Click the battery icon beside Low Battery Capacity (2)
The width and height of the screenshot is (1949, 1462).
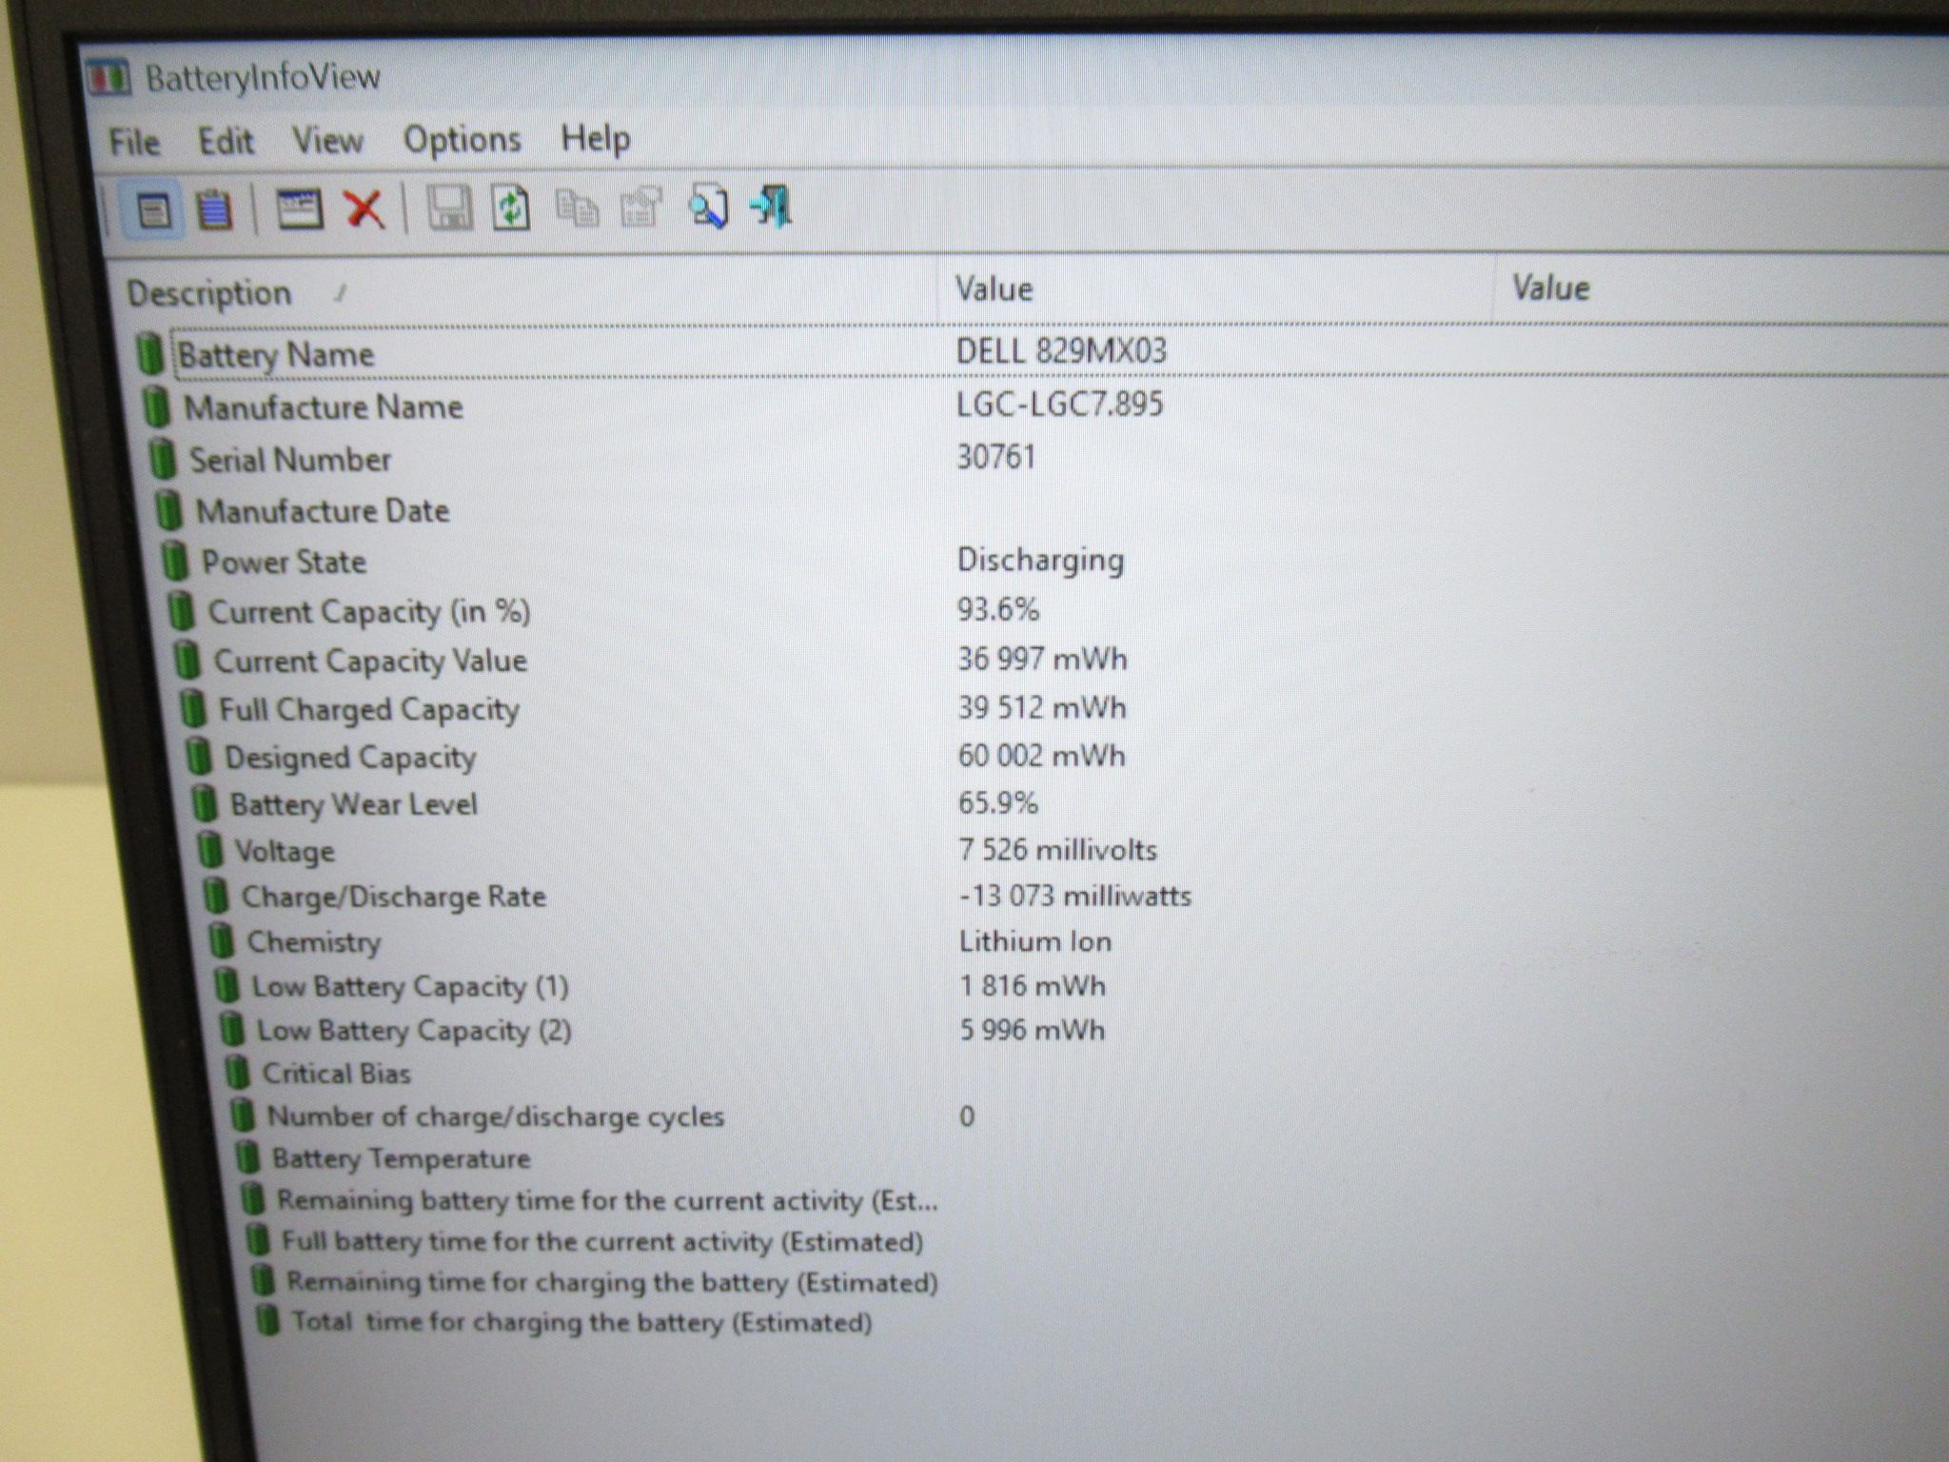coord(231,1029)
